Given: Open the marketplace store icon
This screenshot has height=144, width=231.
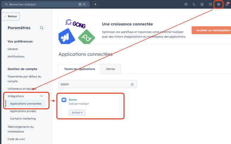Looking at the screenshot, I should [x=202, y=5].
